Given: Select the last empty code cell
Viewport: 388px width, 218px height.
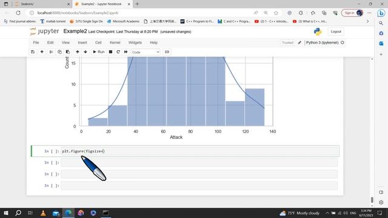Looking at the screenshot, I should pos(199,186).
